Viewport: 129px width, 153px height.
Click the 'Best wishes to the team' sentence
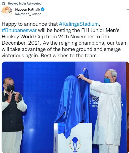click(x=69, y=56)
